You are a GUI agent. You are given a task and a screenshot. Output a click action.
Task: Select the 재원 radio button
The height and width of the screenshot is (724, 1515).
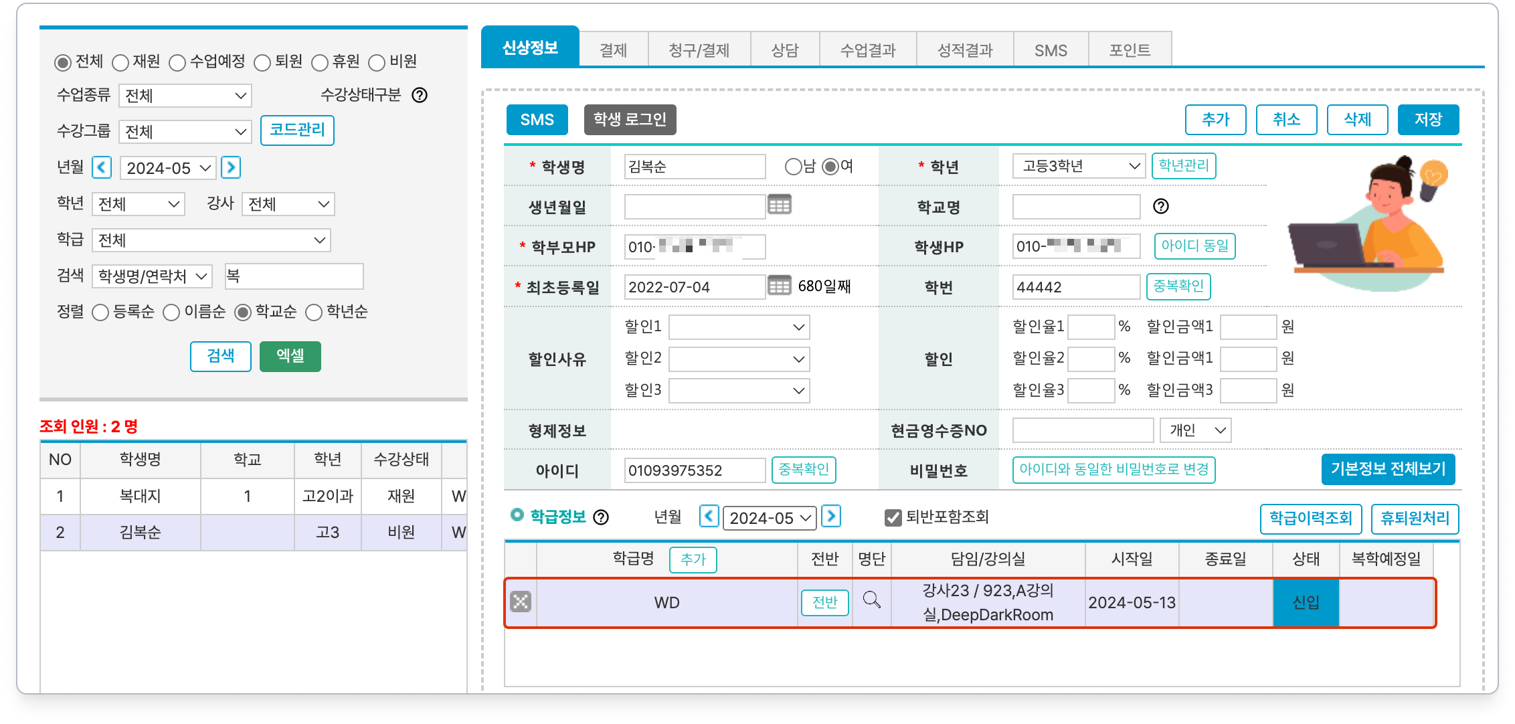pos(120,63)
